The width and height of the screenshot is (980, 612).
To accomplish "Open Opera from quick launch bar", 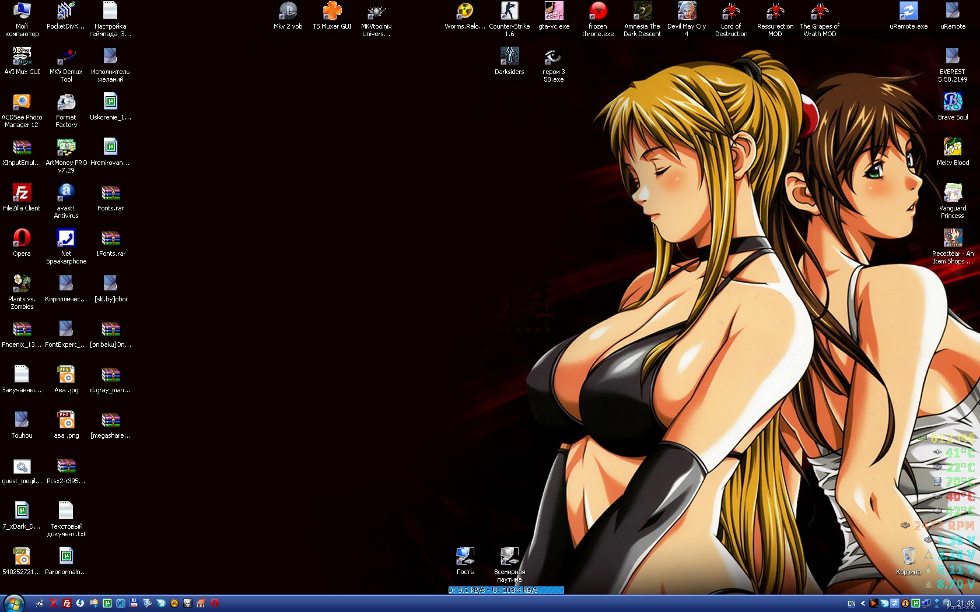I will tap(215, 603).
